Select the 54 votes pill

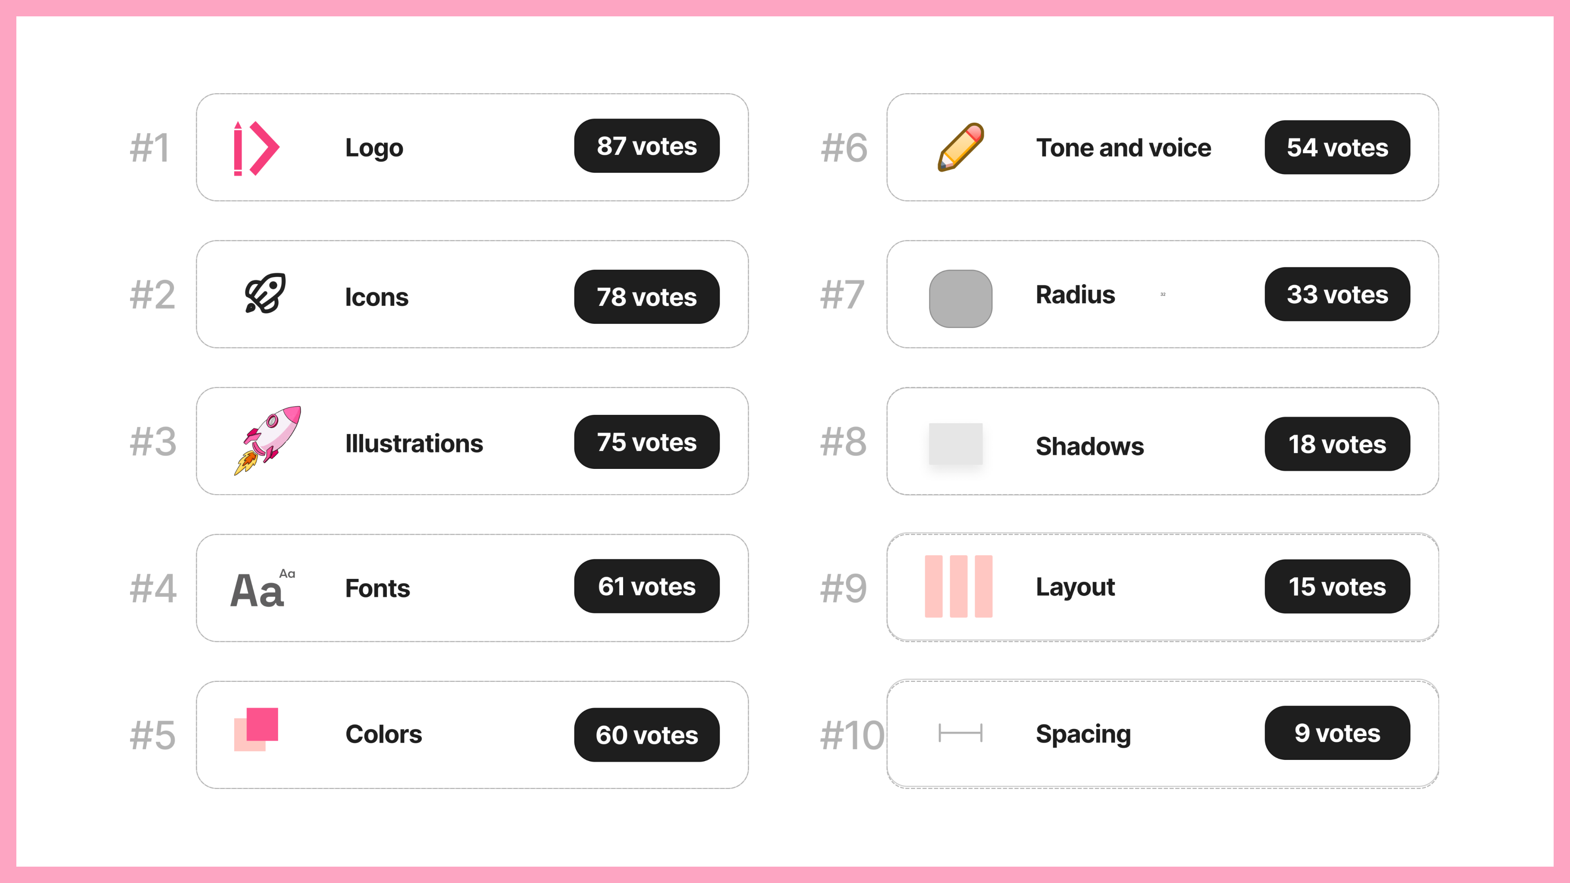tap(1337, 147)
